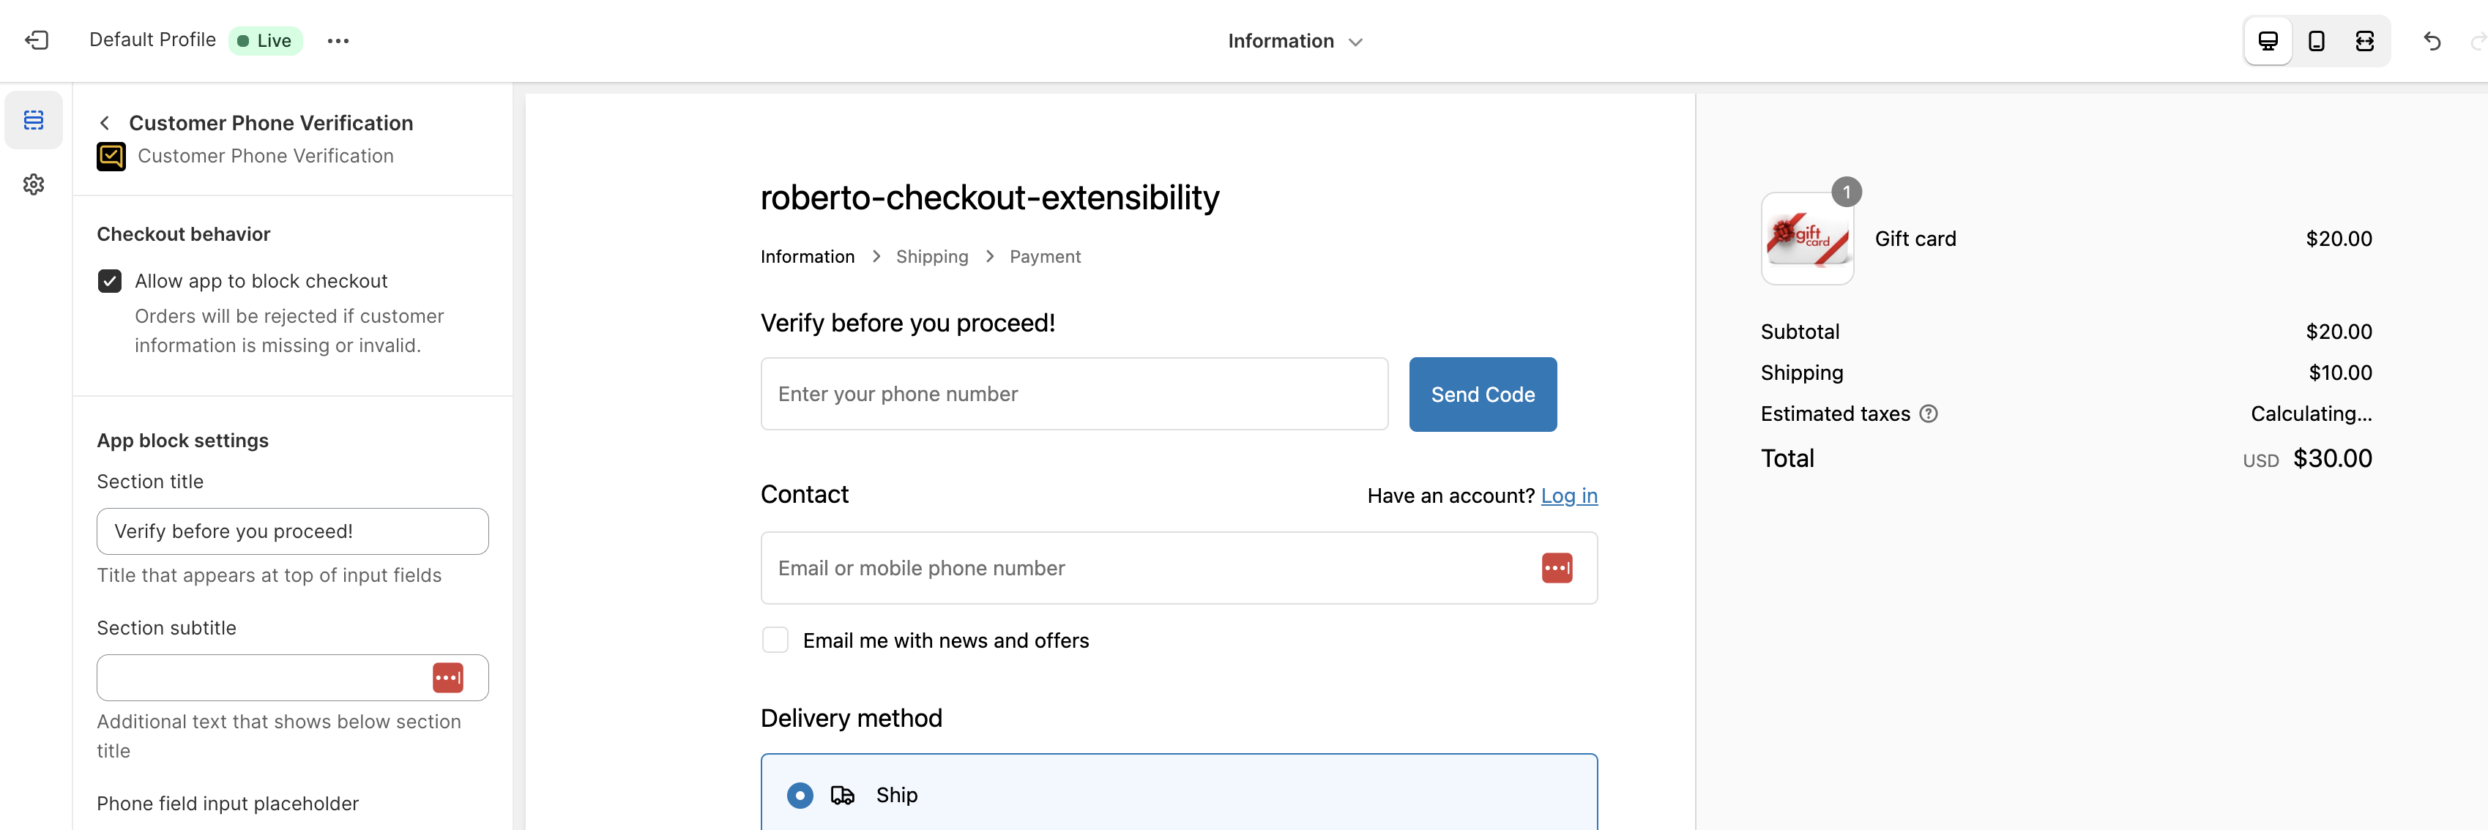This screenshot has width=2488, height=830.
Task: Open the three-dot profile options menu
Action: [x=338, y=40]
